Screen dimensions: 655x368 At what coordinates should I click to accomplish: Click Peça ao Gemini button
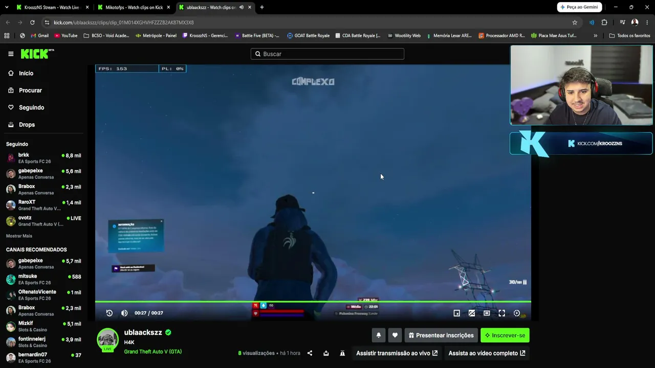[x=580, y=7]
